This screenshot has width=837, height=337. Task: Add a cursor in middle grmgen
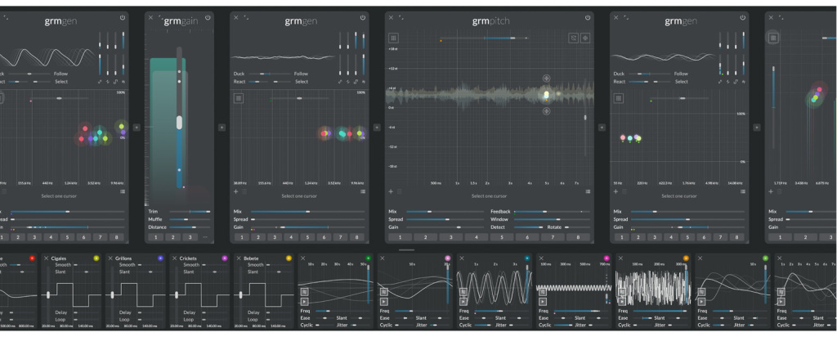click(x=236, y=191)
